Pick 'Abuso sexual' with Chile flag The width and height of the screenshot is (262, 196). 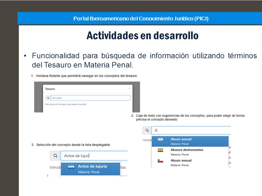tap(190, 163)
